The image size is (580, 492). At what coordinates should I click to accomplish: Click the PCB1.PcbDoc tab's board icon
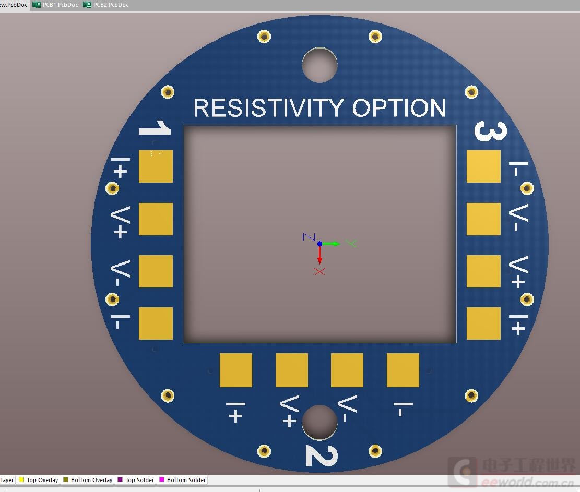pyautogui.click(x=36, y=5)
